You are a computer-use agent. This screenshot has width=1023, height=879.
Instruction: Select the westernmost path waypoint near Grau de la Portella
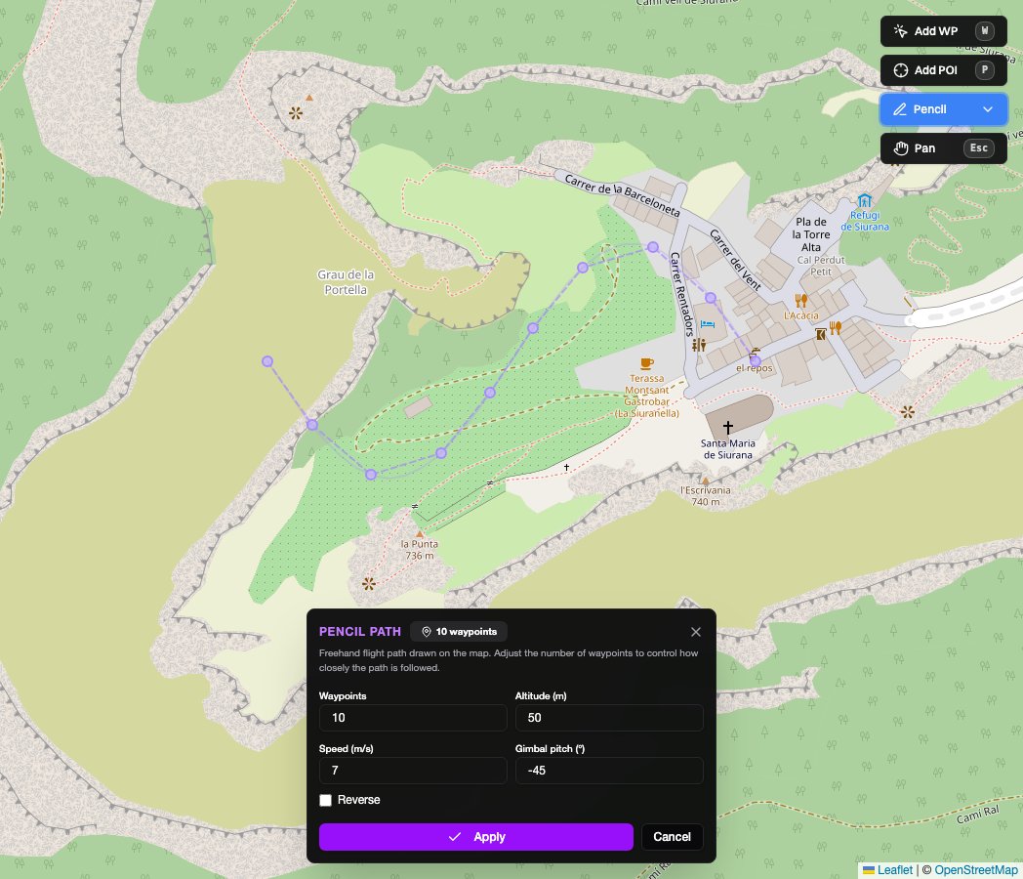(x=266, y=361)
